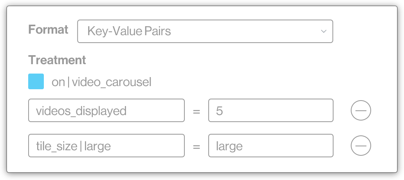Remove the tile_size key-value row
The height and width of the screenshot is (180, 404).
click(361, 146)
